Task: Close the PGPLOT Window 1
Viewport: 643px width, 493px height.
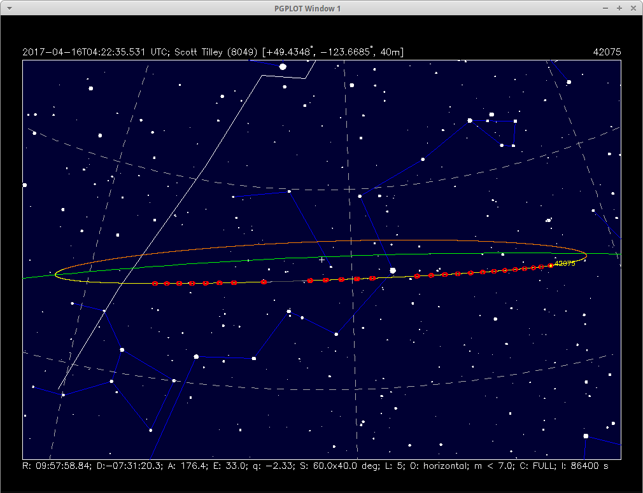Action: (633, 8)
